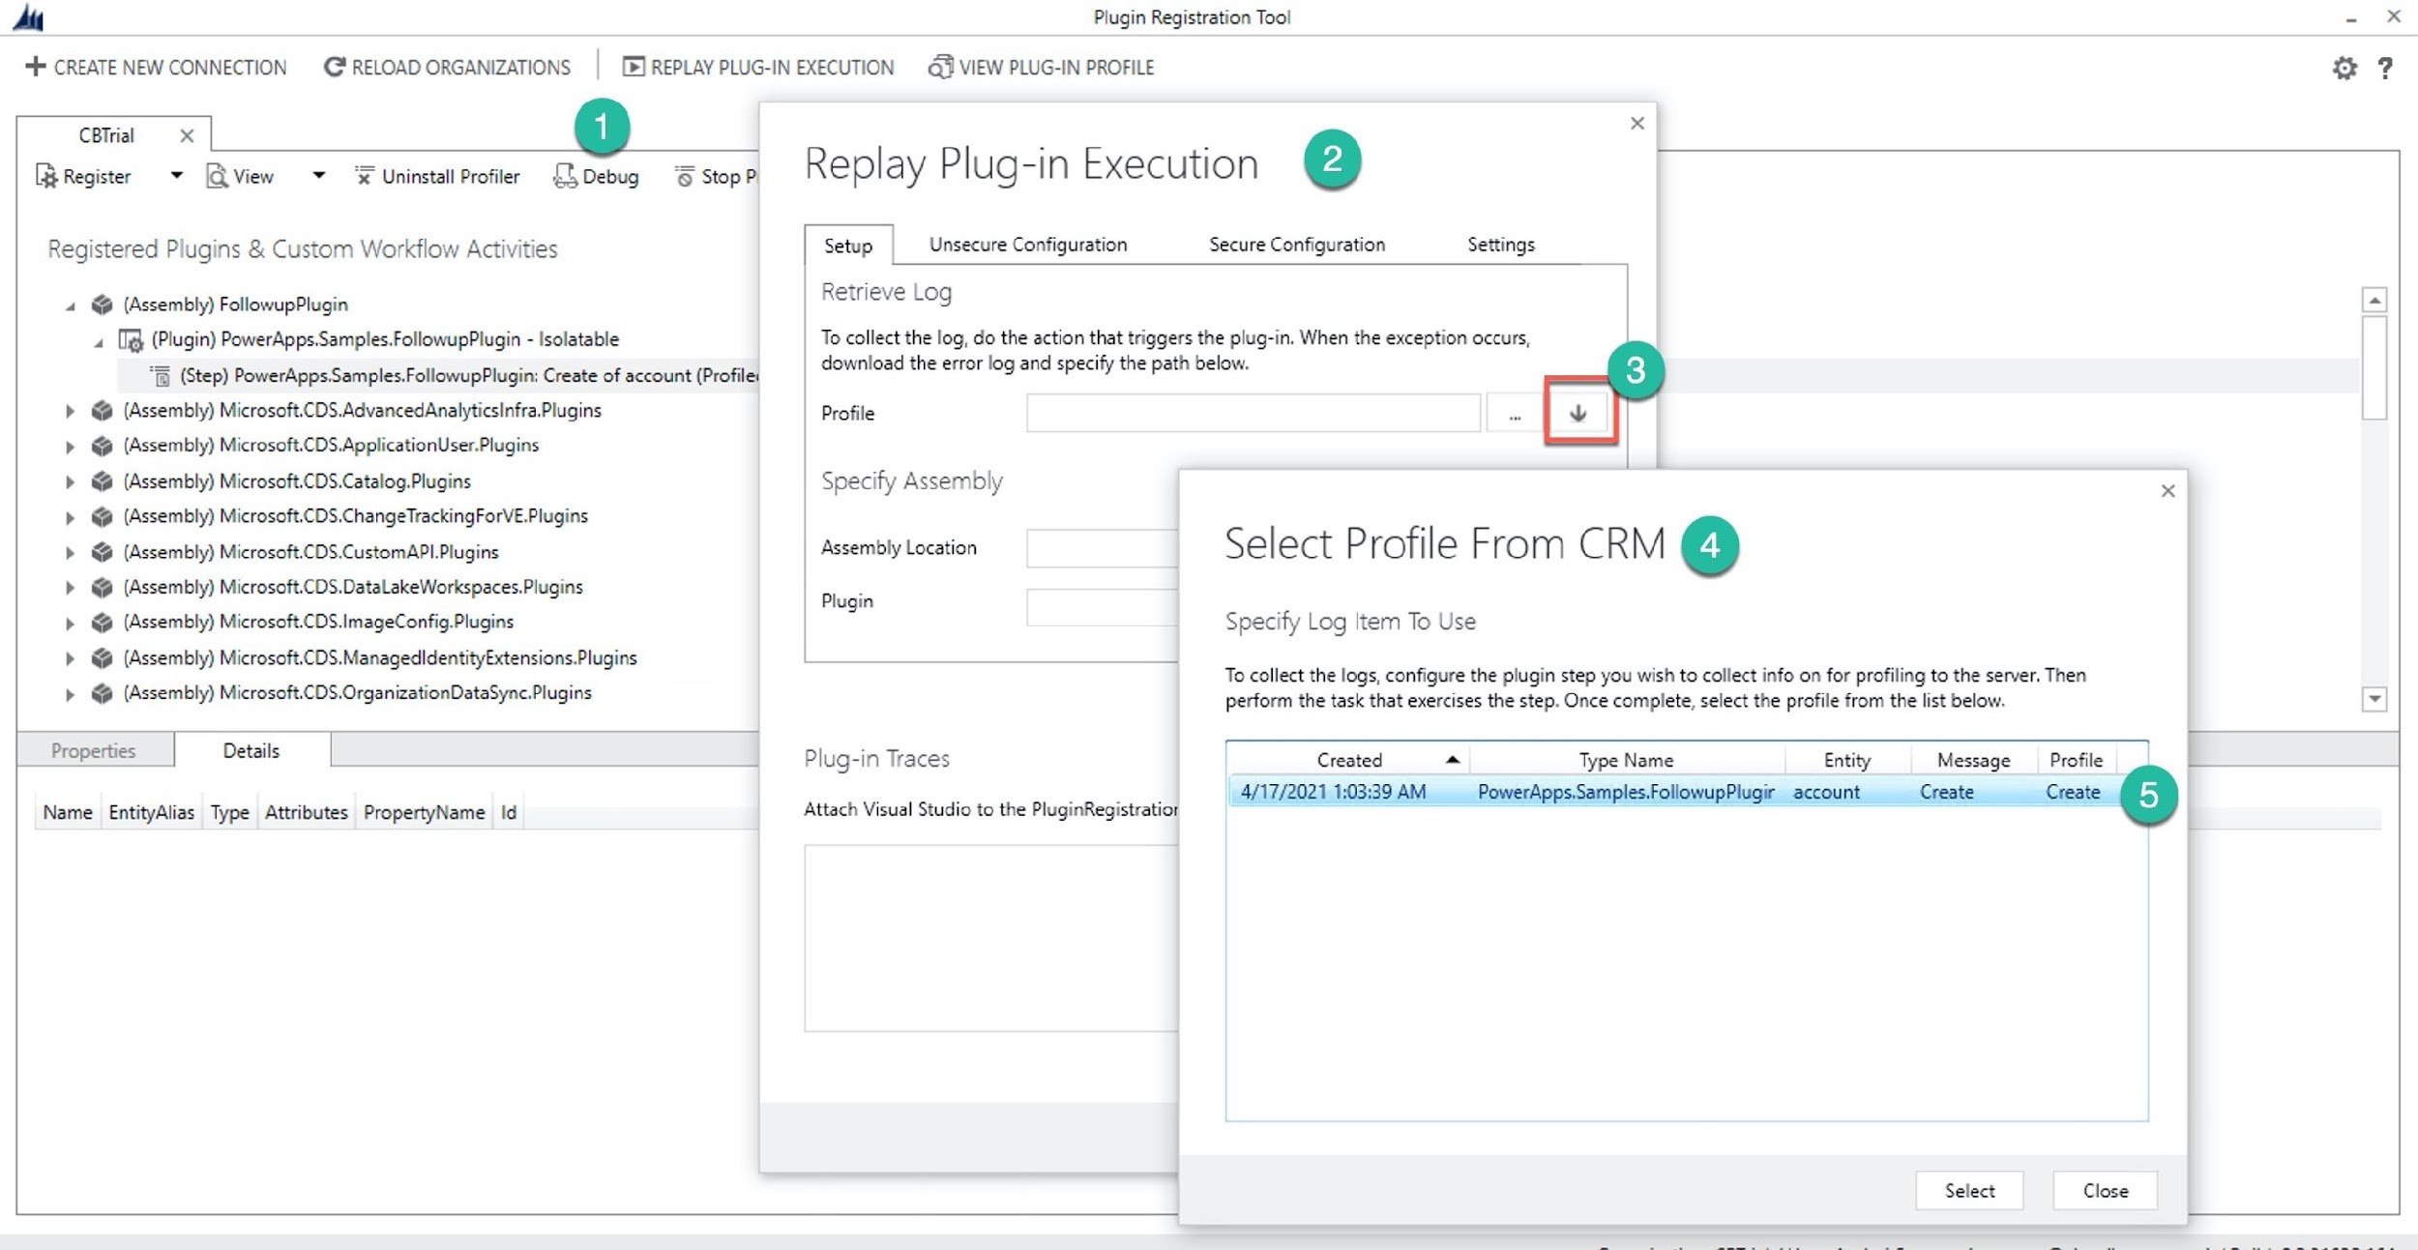Screen dimensions: 2418x1250
Task: Select the CBTrial connection tab
Action: 106,135
